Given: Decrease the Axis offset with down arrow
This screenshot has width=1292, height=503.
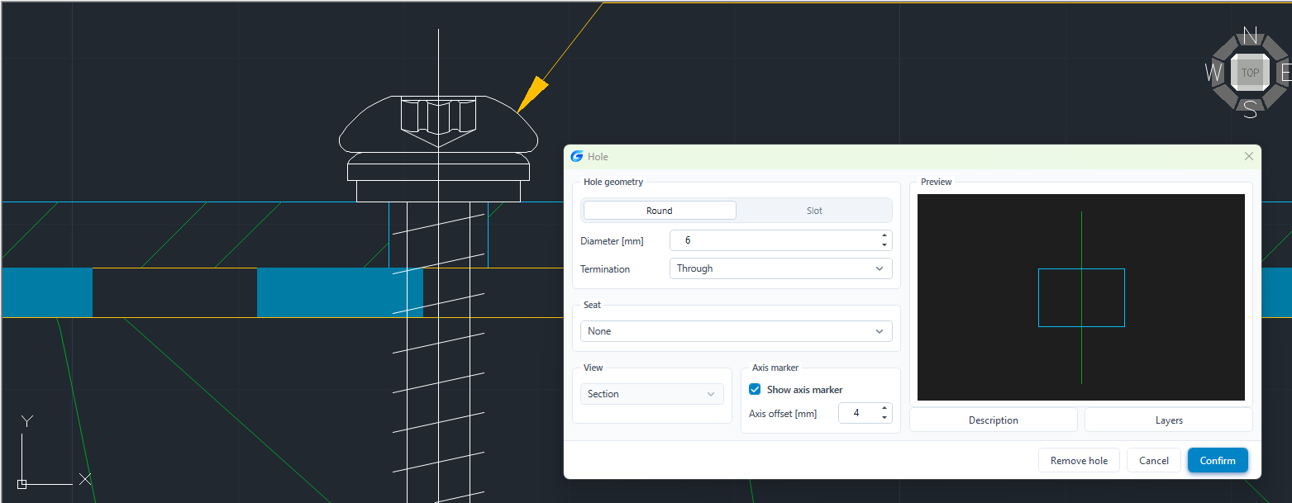Looking at the screenshot, I should 884,417.
